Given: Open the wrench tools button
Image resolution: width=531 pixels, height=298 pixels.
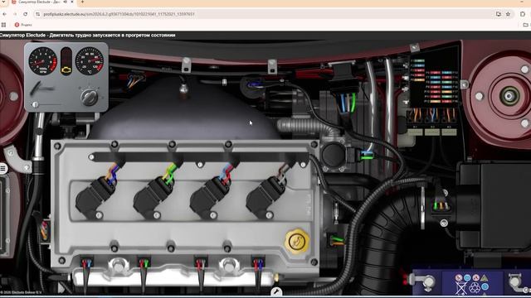Looking at the screenshot, I should pyautogui.click(x=276, y=292).
